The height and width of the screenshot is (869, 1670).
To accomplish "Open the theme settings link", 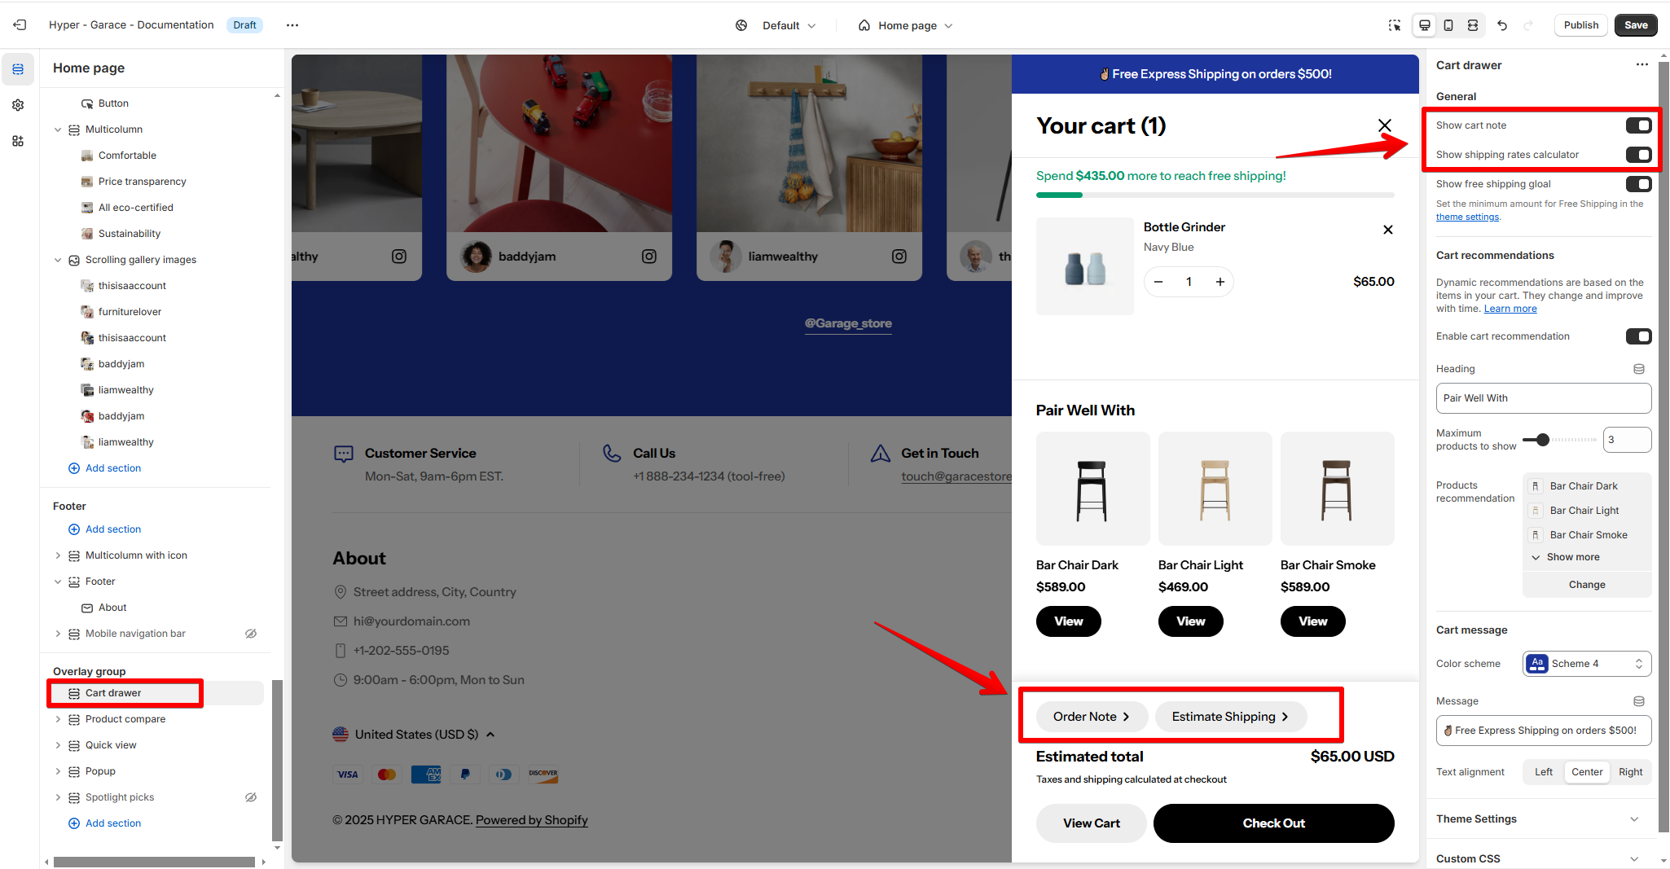I will (1467, 217).
